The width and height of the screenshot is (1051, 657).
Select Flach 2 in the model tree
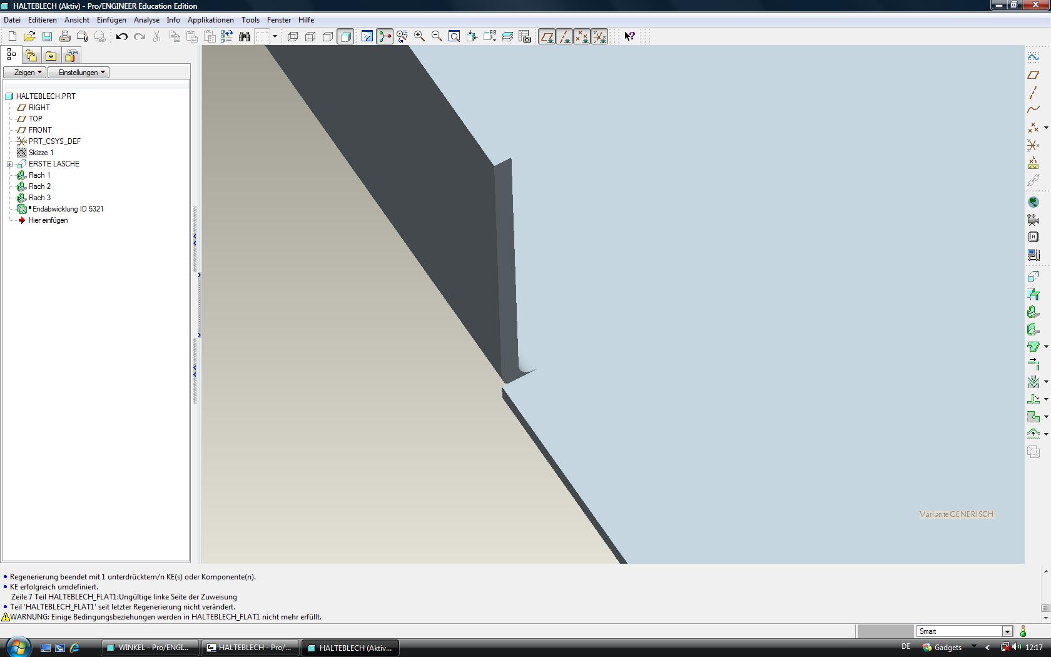click(x=39, y=186)
